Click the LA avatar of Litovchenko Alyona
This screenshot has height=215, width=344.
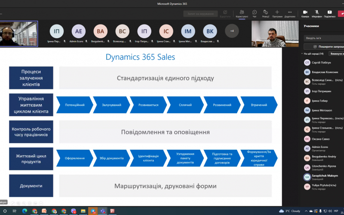coord(307,168)
